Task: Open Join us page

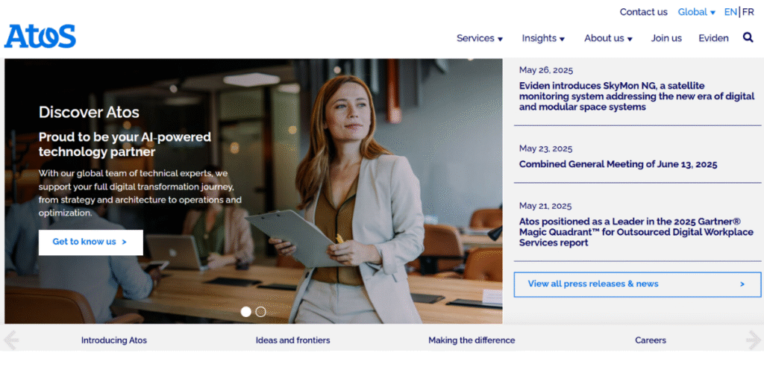Action: tap(666, 38)
